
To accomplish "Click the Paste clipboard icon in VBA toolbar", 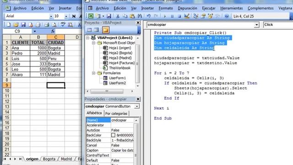I will pos(132,16).
